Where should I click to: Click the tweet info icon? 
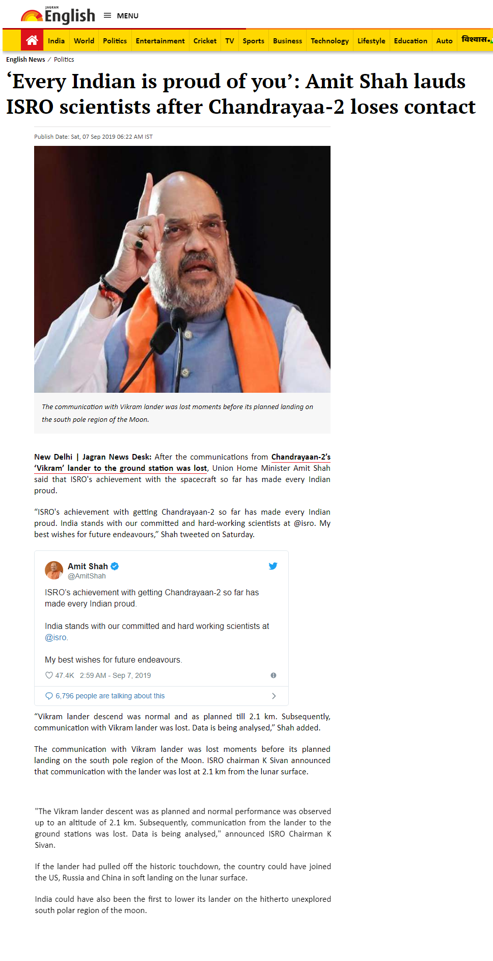tap(273, 675)
